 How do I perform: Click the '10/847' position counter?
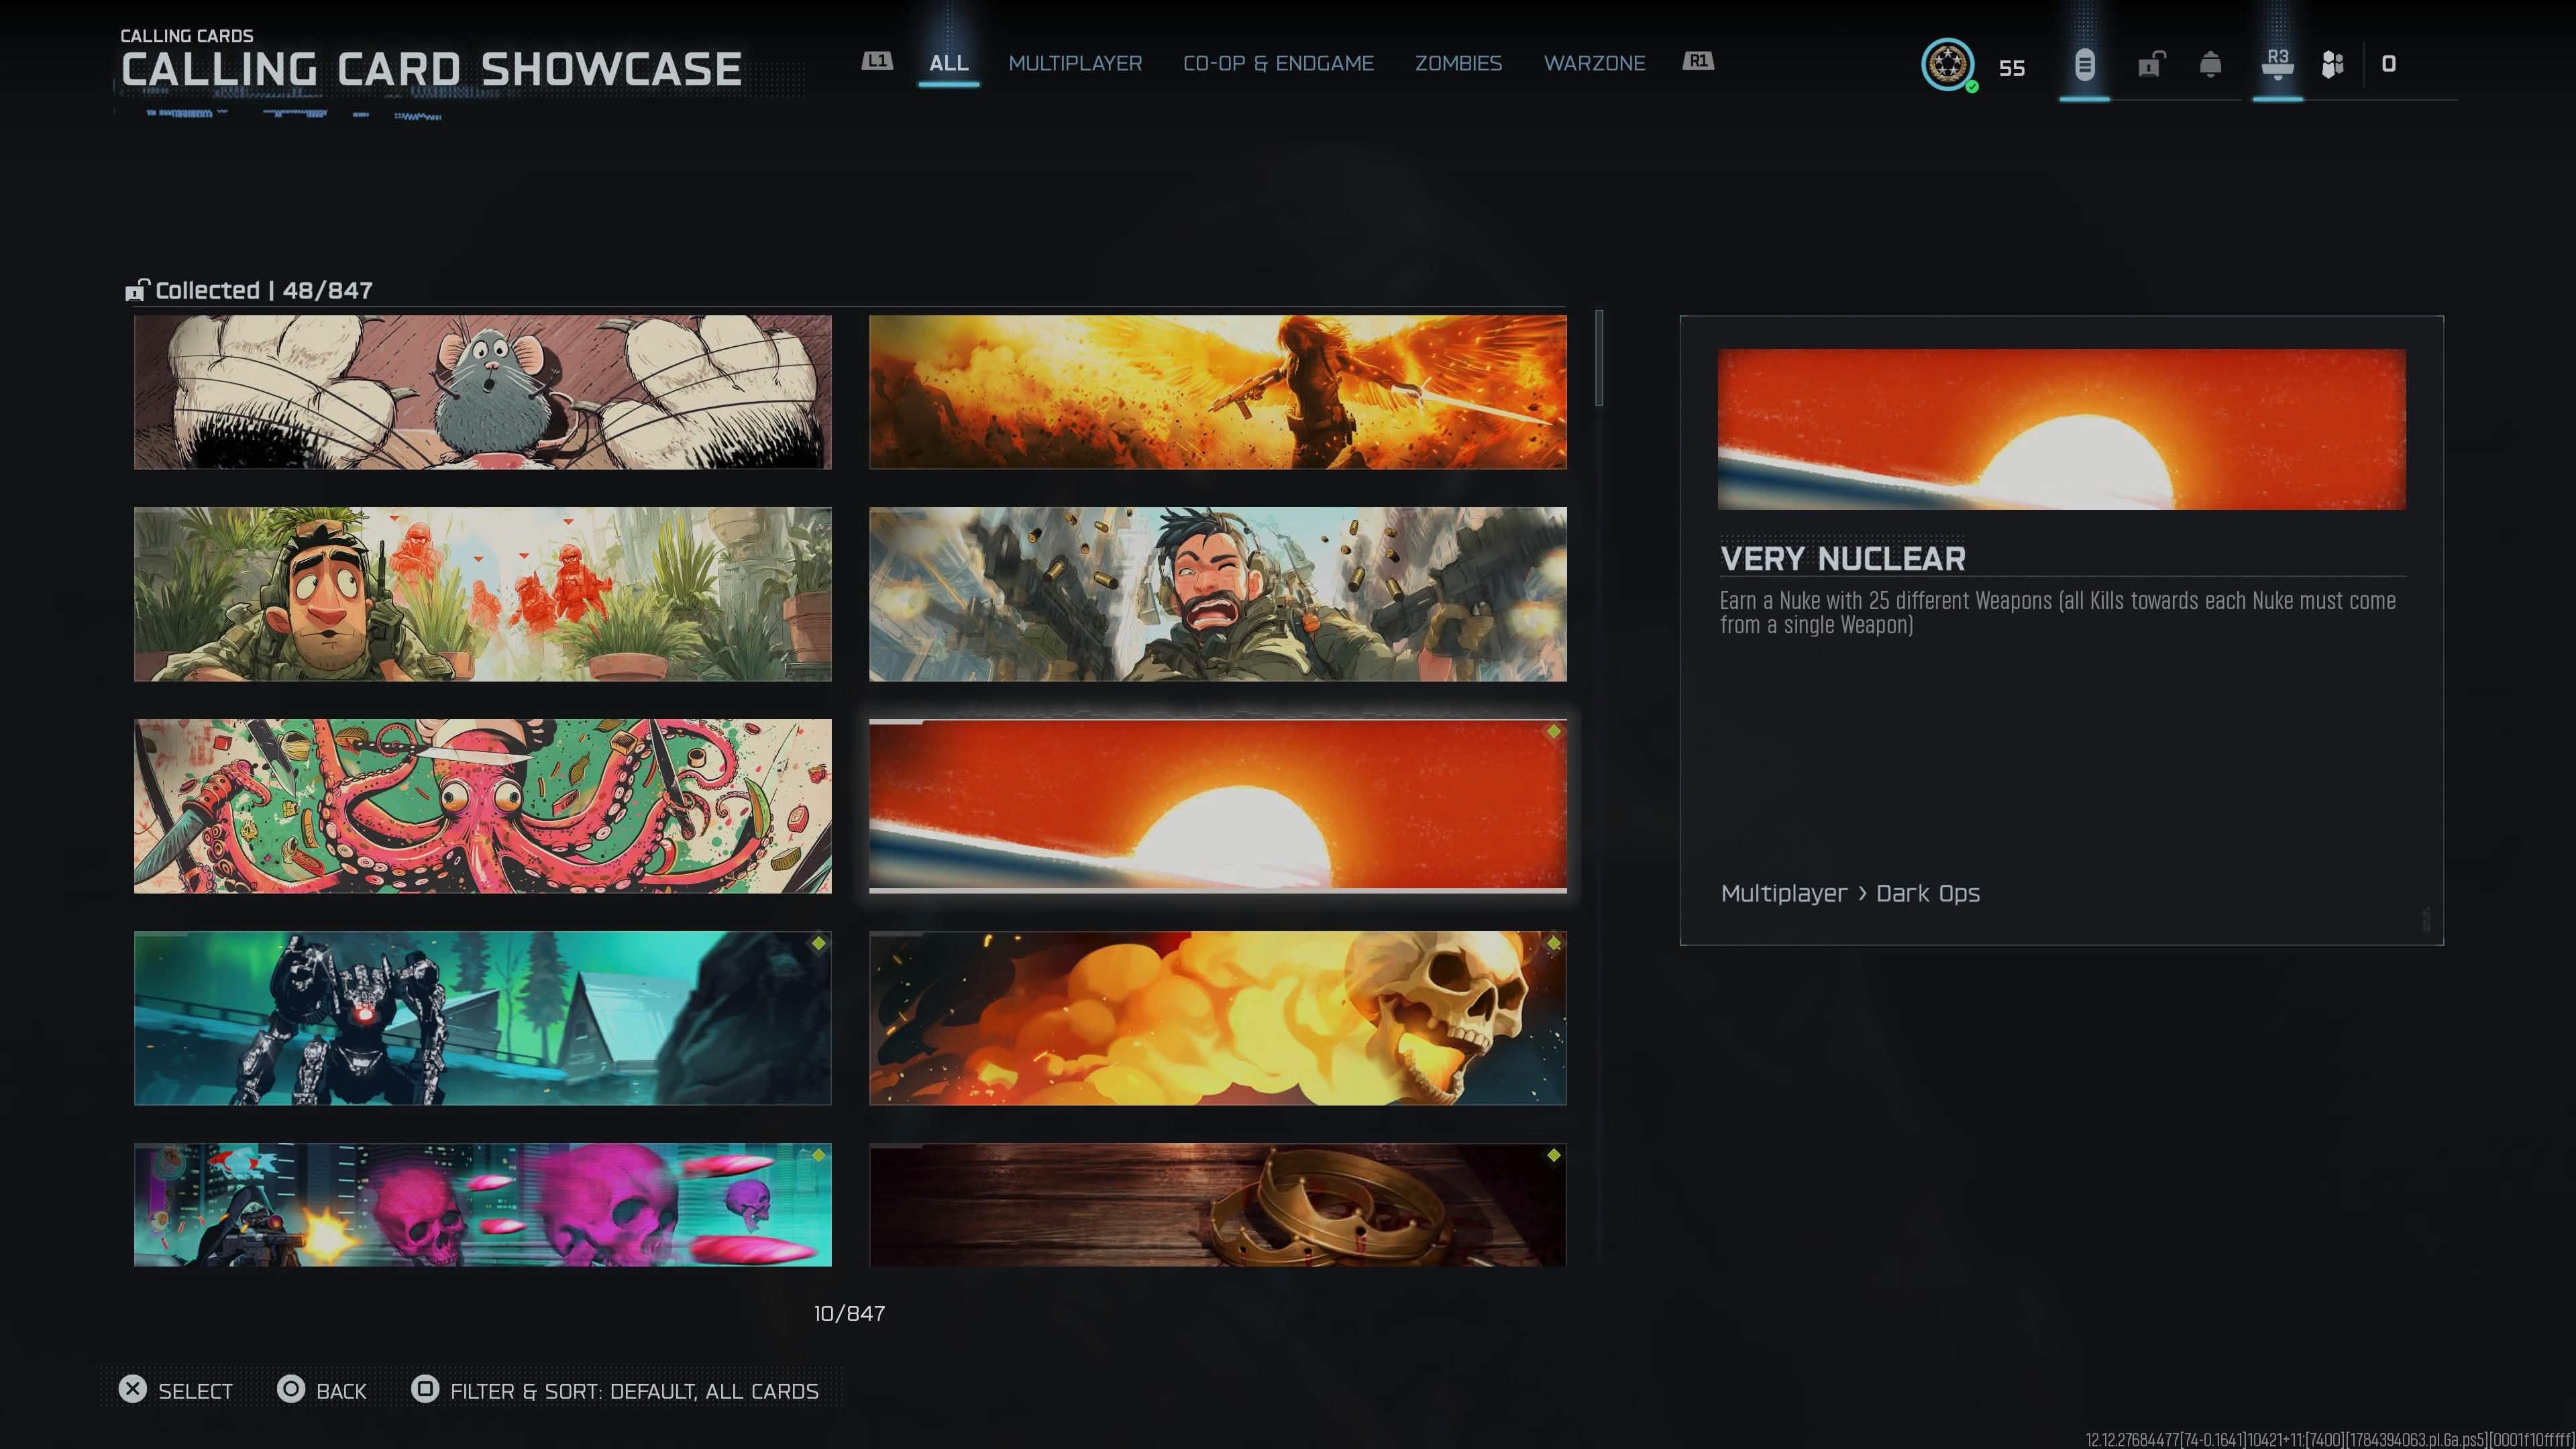click(849, 1313)
